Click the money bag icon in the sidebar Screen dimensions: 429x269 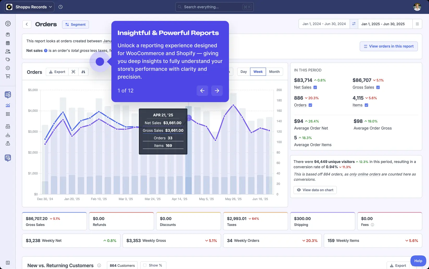coord(8,143)
